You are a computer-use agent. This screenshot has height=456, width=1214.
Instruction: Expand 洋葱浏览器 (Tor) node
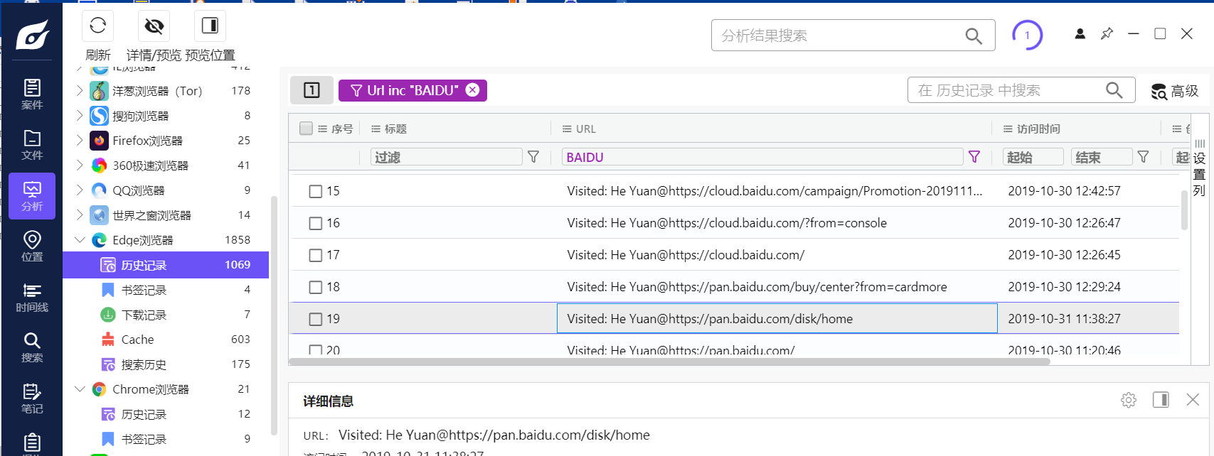[x=80, y=91]
